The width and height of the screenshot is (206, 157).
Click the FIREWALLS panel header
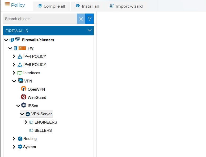pyautogui.click(x=48, y=31)
